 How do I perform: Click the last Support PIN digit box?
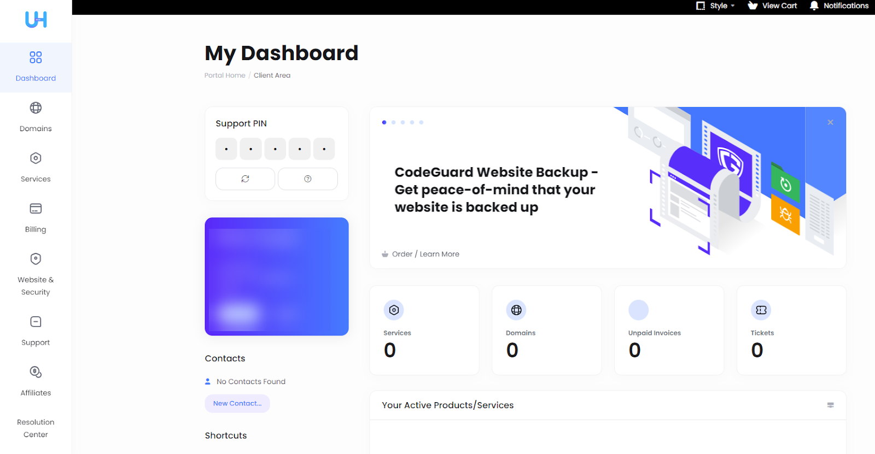pos(324,149)
